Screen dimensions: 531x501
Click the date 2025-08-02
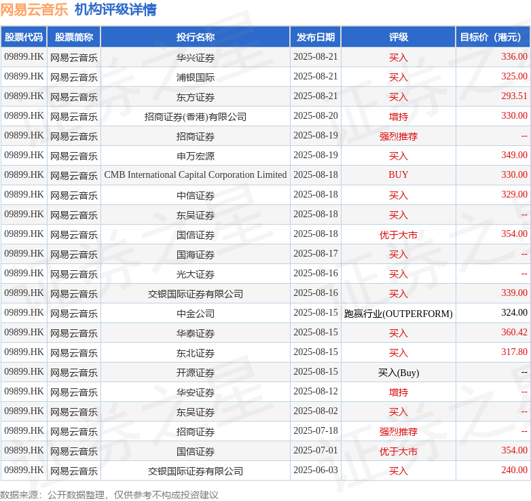[316, 411]
